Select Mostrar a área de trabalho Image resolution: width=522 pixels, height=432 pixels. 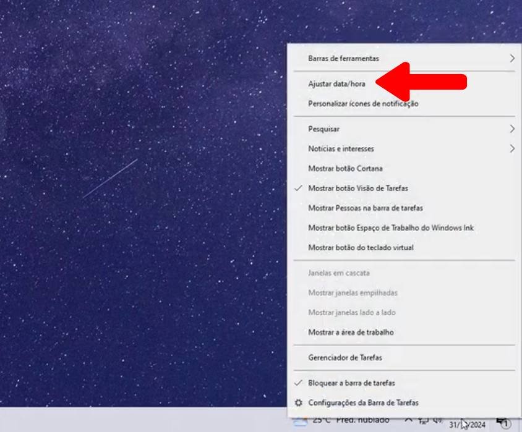coord(351,332)
